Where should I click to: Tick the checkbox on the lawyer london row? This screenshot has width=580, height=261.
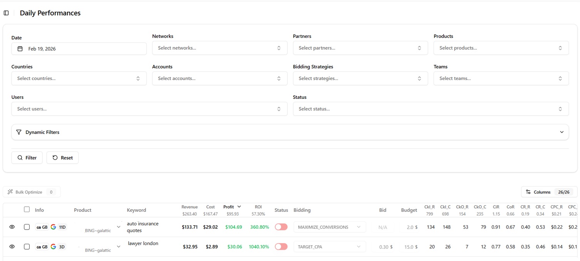27,246
